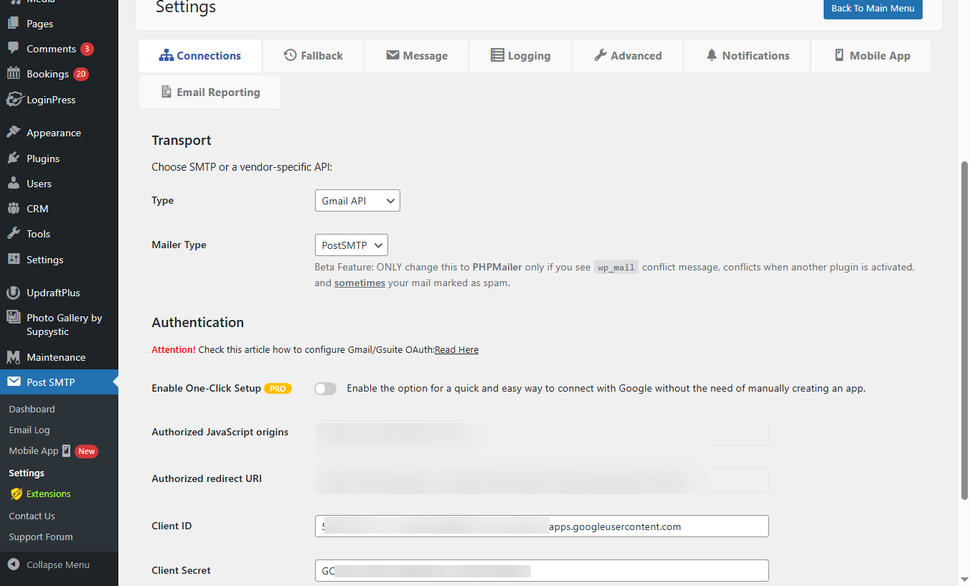This screenshot has height=586, width=970.
Task: Open Support Forum submenu link
Action: pos(41,537)
